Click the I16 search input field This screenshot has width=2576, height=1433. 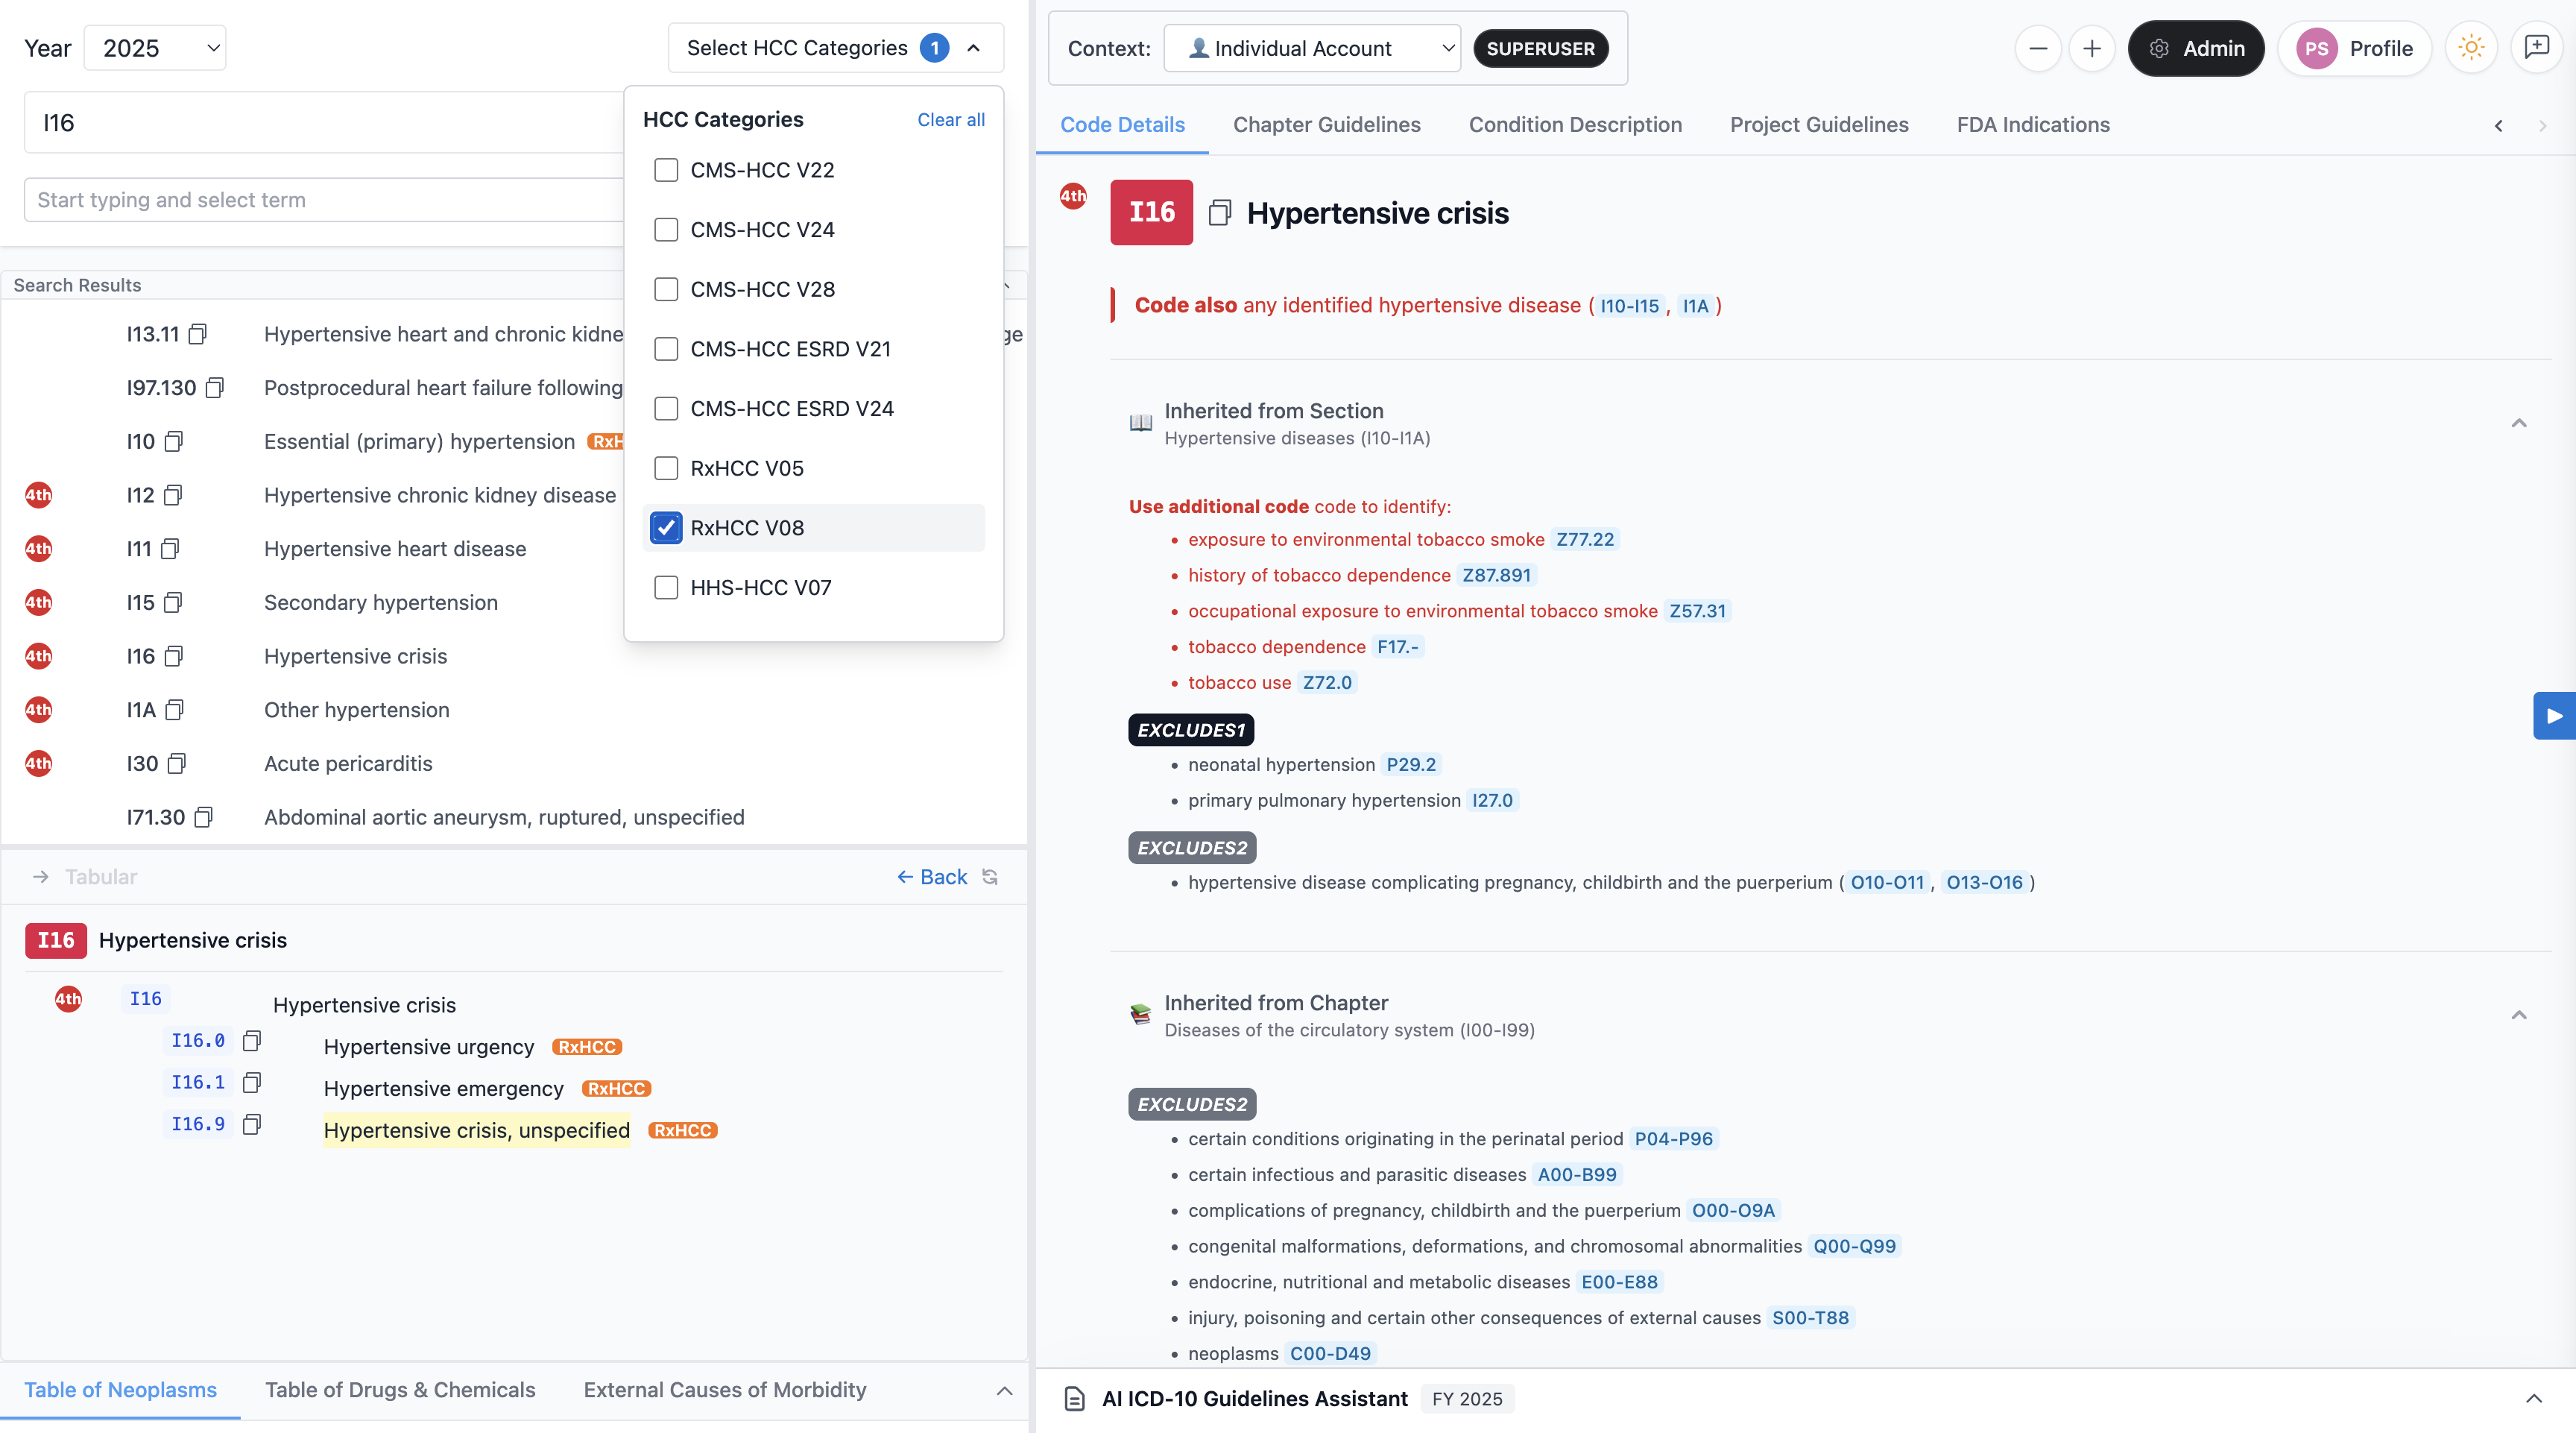coord(324,123)
